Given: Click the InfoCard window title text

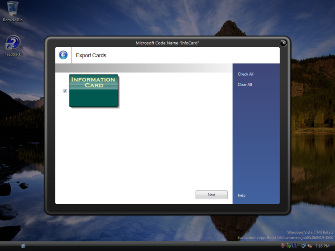Looking at the screenshot, I should point(167,43).
